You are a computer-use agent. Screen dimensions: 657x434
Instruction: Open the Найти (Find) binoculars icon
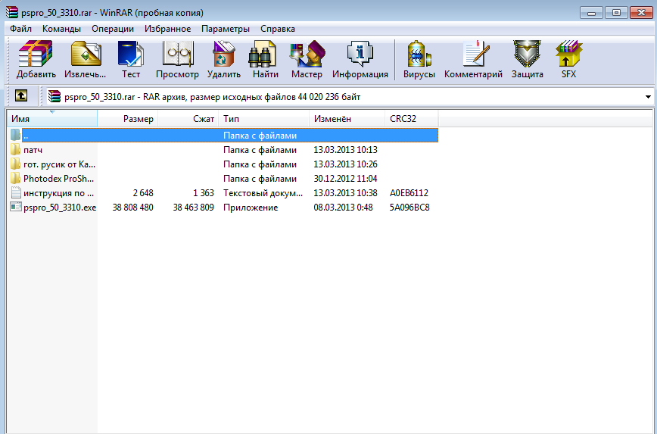point(263,54)
